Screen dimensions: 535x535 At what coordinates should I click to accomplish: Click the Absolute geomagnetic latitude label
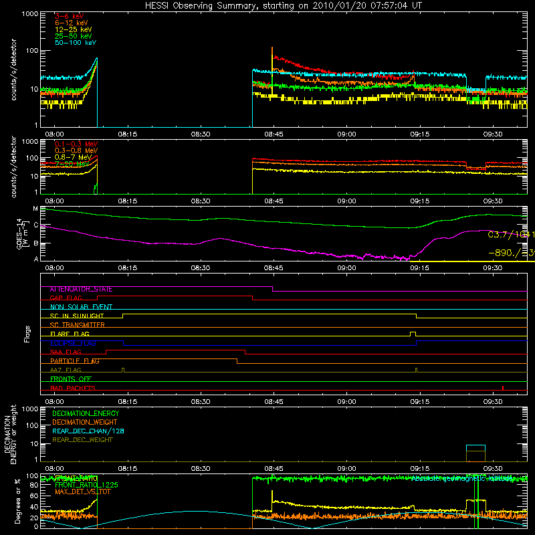point(462,479)
